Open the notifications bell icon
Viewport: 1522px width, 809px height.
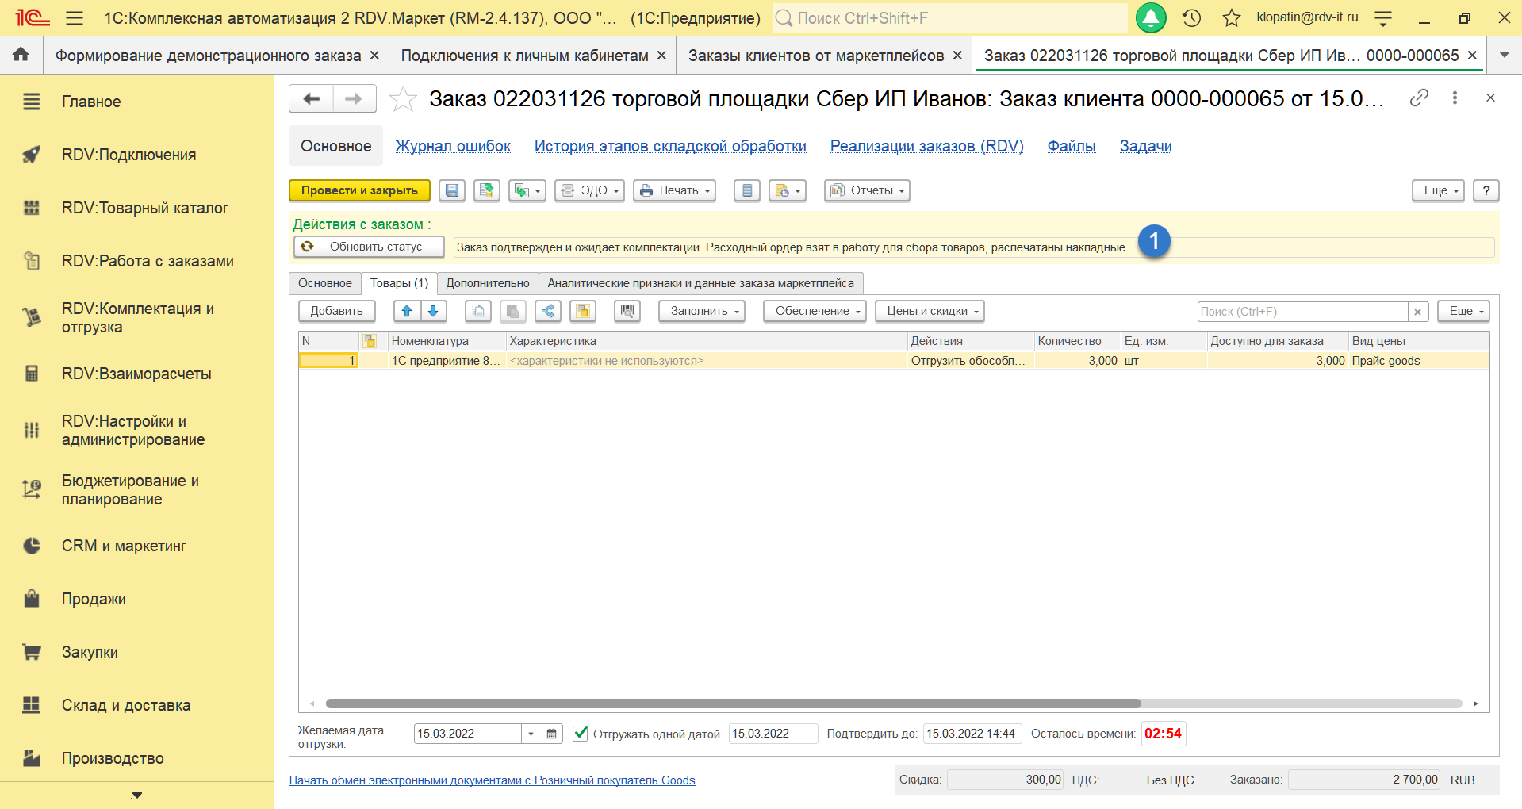[x=1150, y=18]
